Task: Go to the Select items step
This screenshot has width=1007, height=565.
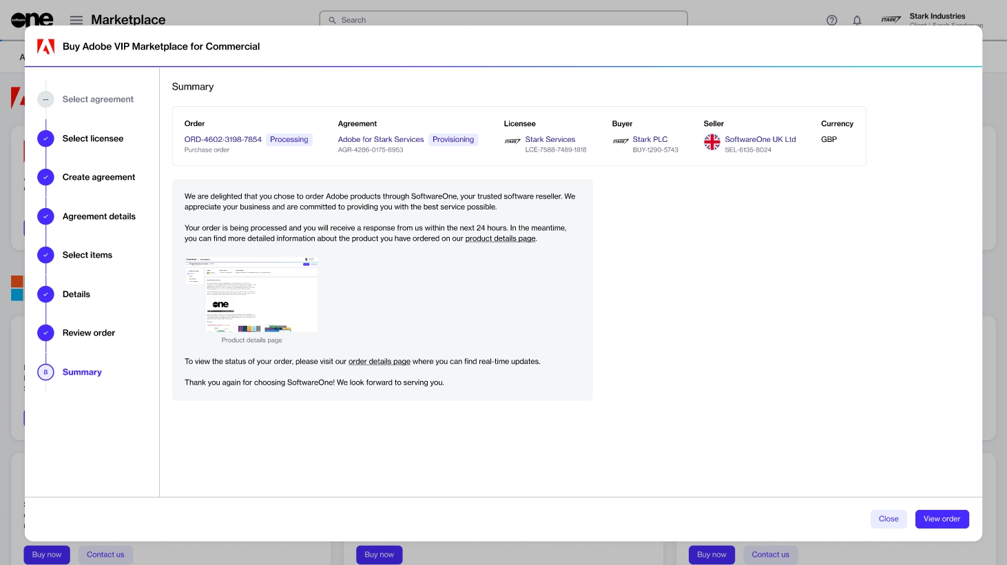Action: [x=87, y=255]
